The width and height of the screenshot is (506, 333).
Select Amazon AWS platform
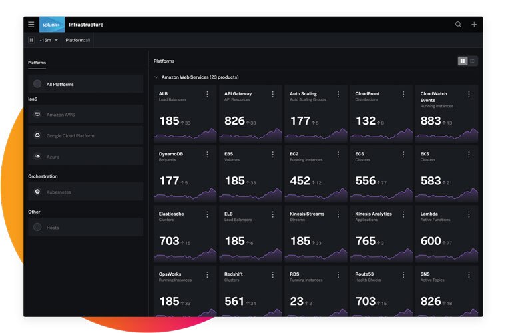85,115
